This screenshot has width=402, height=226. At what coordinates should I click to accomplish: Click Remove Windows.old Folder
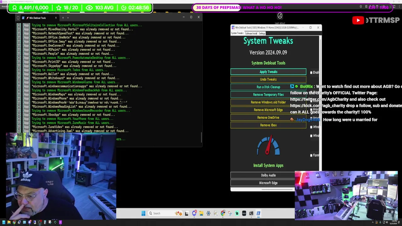click(268, 102)
